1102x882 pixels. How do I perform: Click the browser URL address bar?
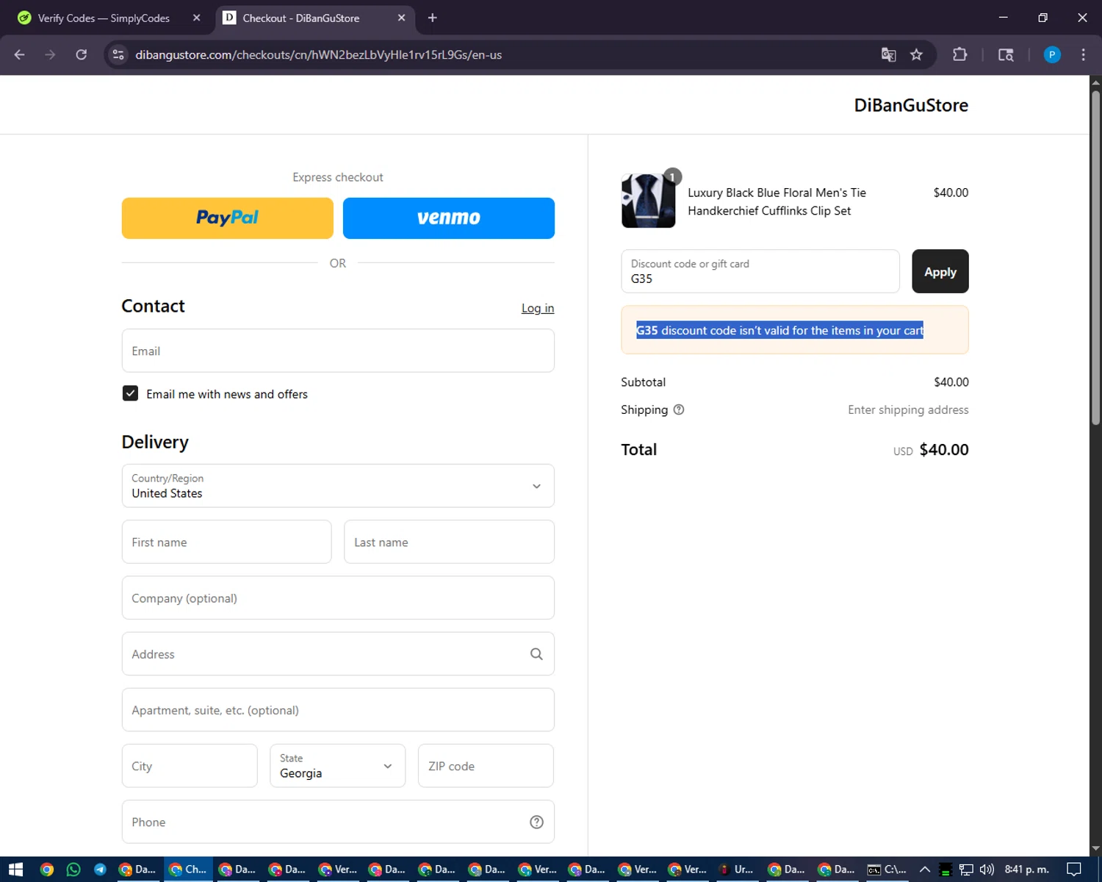click(x=500, y=54)
